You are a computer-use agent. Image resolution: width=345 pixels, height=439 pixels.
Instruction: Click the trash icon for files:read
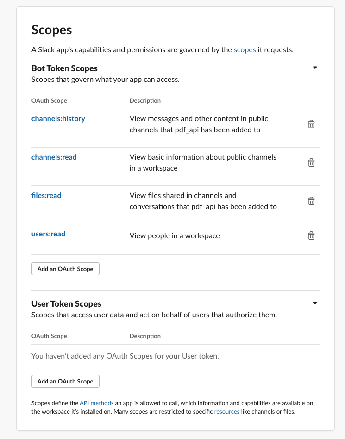[x=311, y=201]
